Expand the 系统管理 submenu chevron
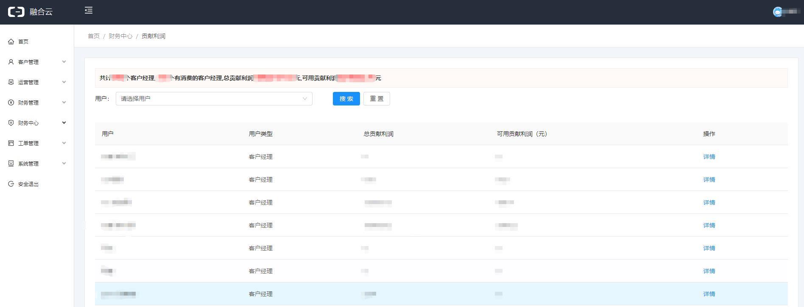 (64, 163)
